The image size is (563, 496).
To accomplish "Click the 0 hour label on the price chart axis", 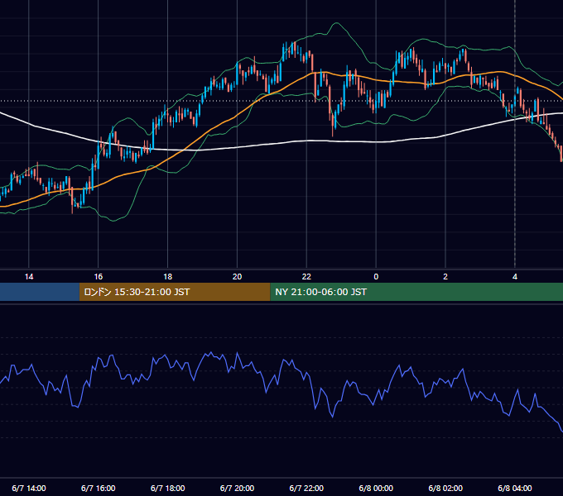I will click(x=376, y=277).
